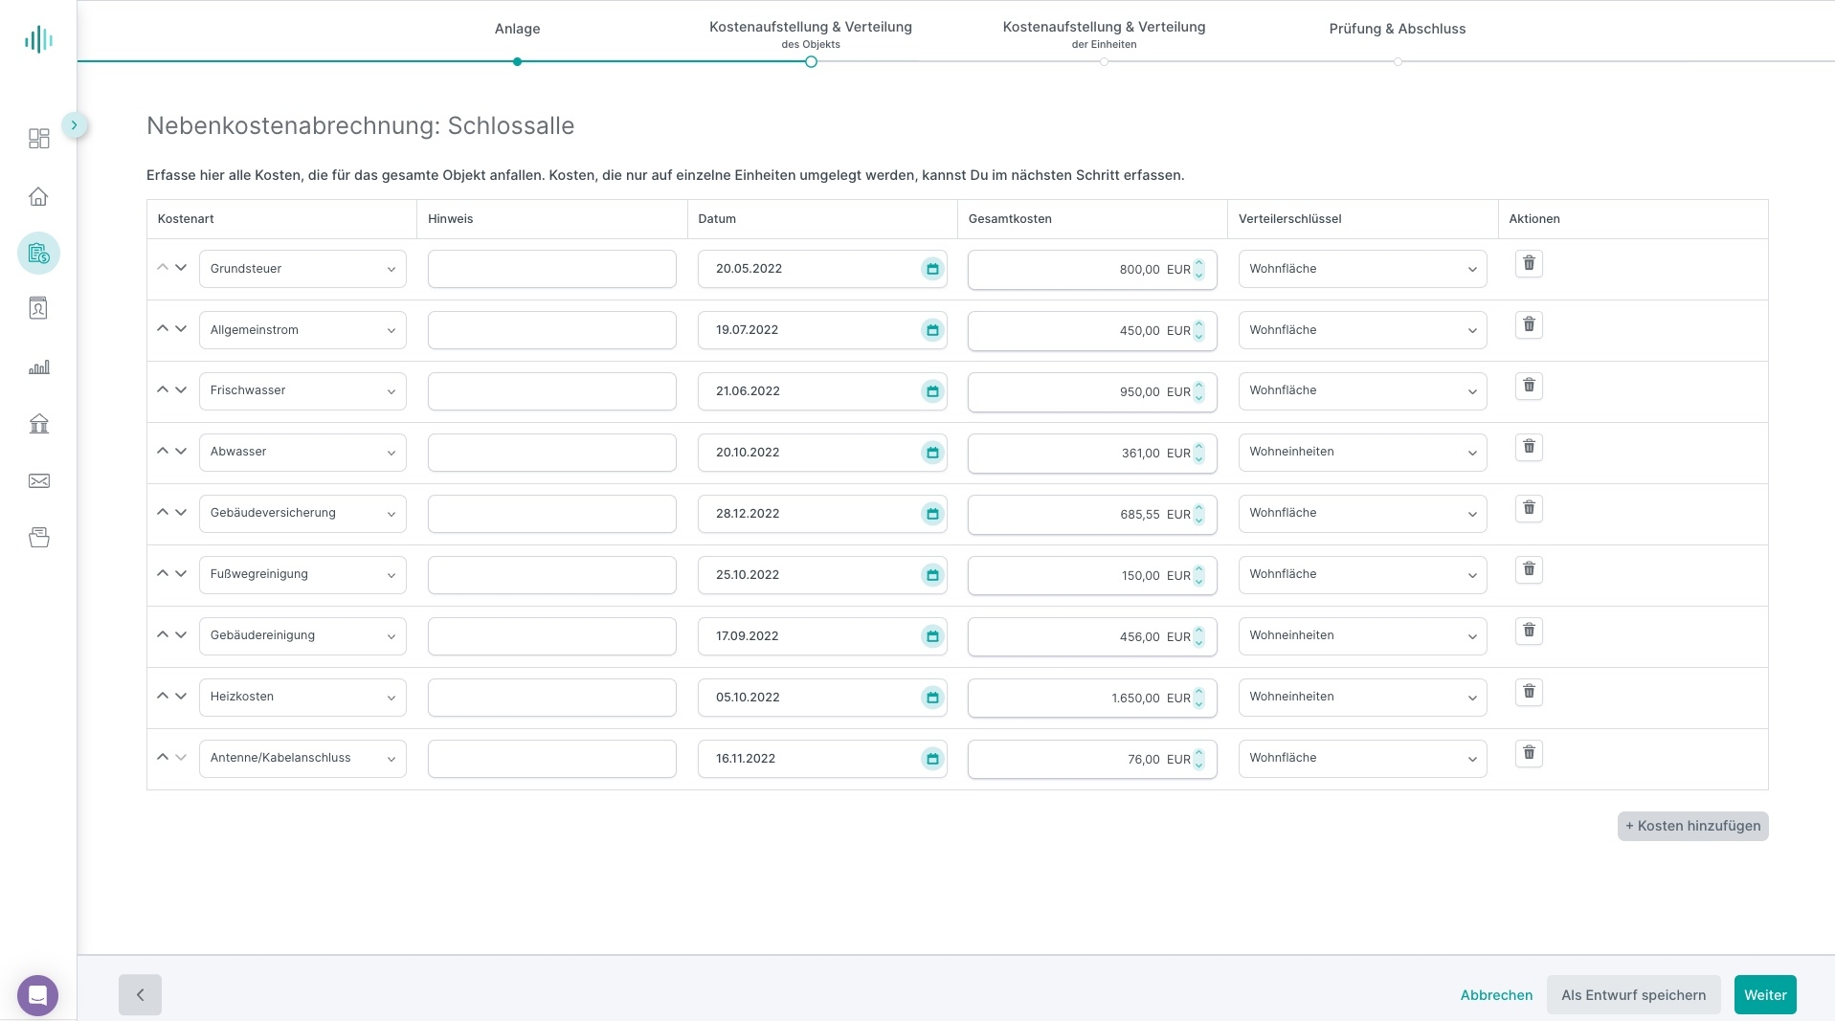Open the dashboard icon in the sidebar
The height and width of the screenshot is (1021, 1835).
[x=38, y=139]
